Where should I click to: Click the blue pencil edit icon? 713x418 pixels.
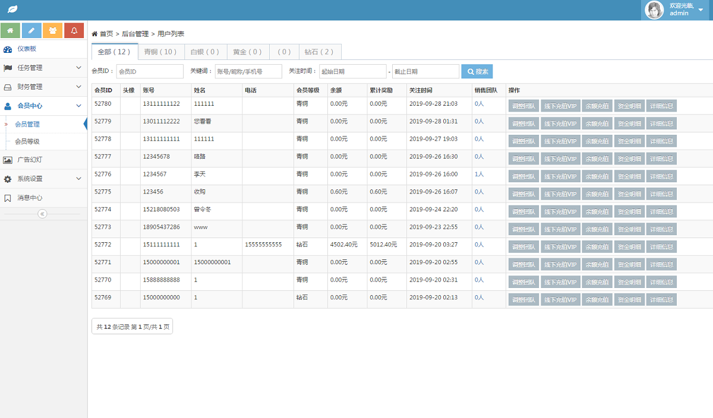point(31,30)
